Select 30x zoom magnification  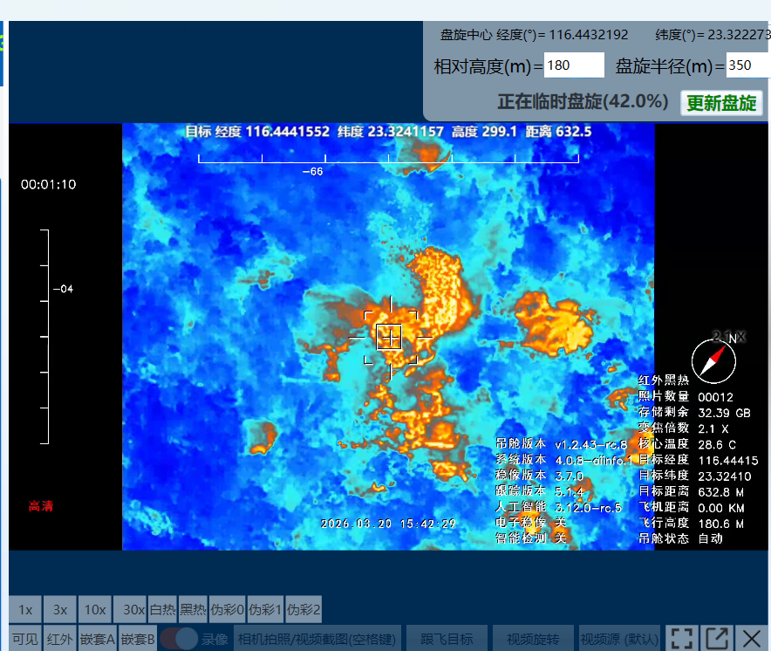pyautogui.click(x=133, y=609)
